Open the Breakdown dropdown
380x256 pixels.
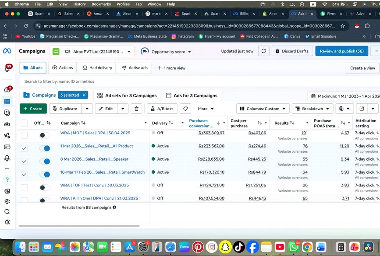coord(313,109)
